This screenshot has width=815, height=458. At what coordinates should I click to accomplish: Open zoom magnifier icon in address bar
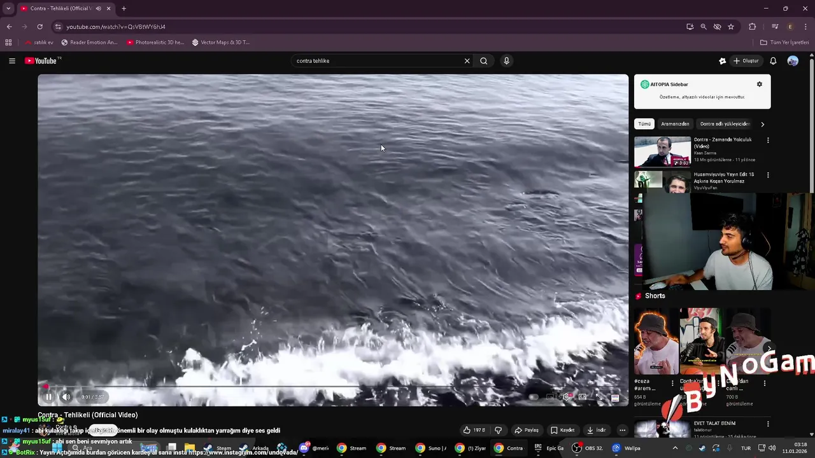tap(704, 27)
